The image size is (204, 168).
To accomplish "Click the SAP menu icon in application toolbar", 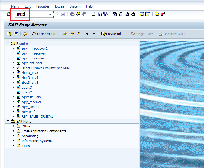I will pyautogui.click(x=16, y=34).
